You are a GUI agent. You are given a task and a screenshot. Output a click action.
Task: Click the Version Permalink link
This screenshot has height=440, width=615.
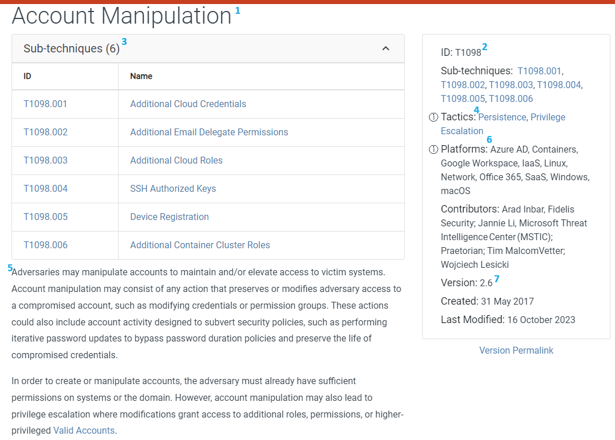516,351
